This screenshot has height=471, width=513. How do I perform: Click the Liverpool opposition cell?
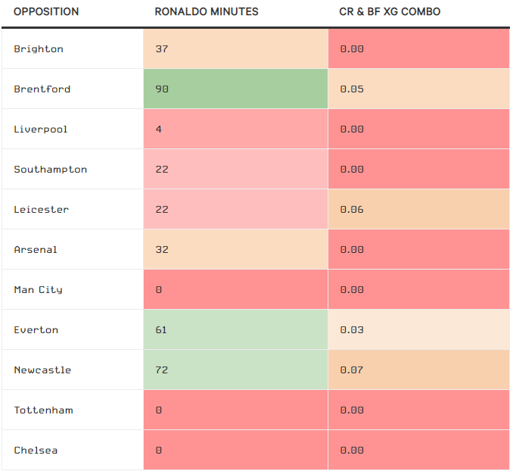click(x=41, y=129)
